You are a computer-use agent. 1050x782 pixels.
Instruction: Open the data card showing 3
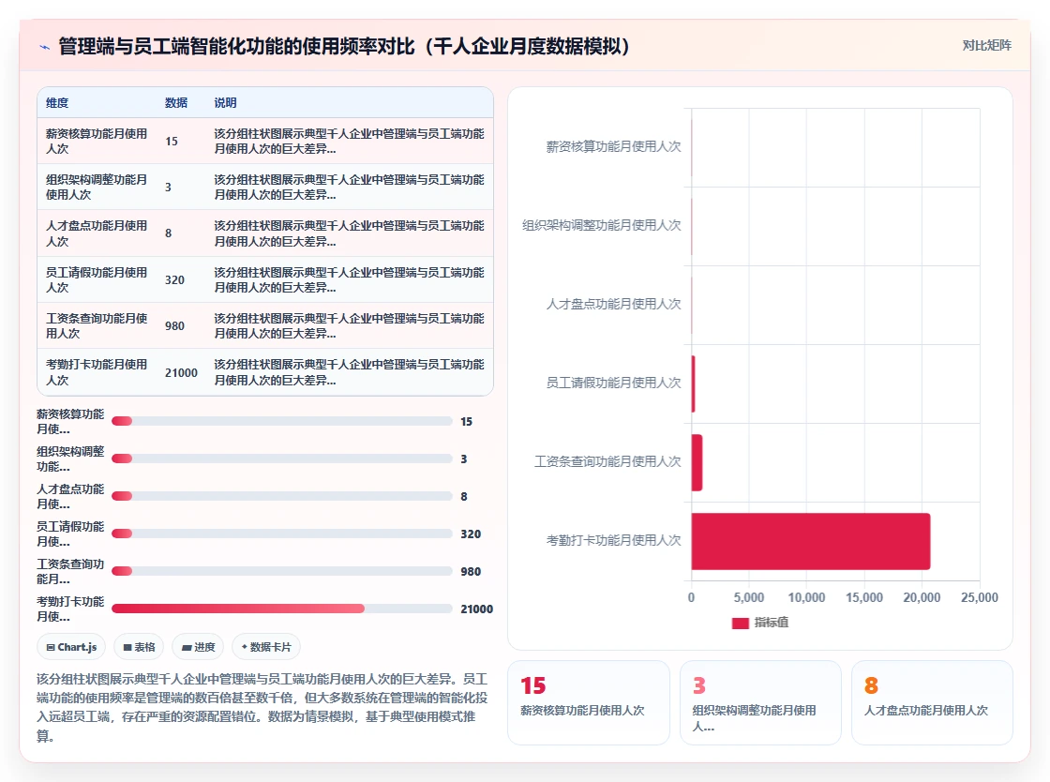760,702
